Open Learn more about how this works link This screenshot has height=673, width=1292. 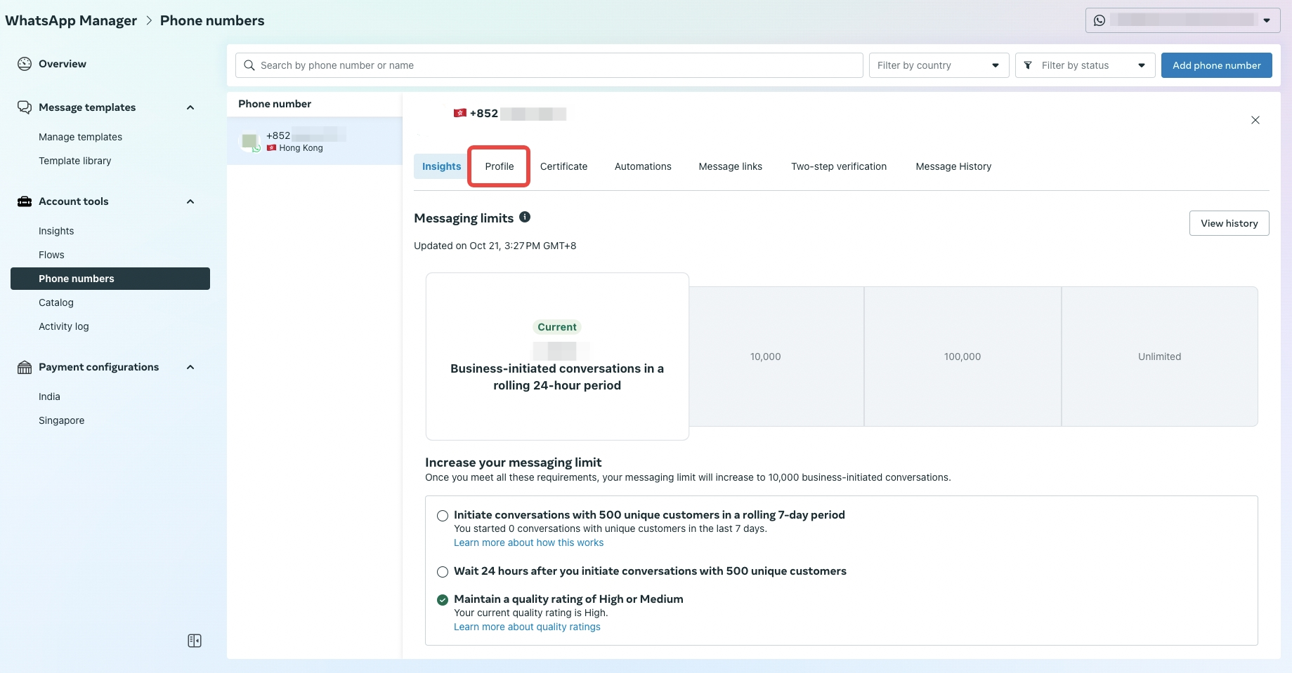pos(528,542)
